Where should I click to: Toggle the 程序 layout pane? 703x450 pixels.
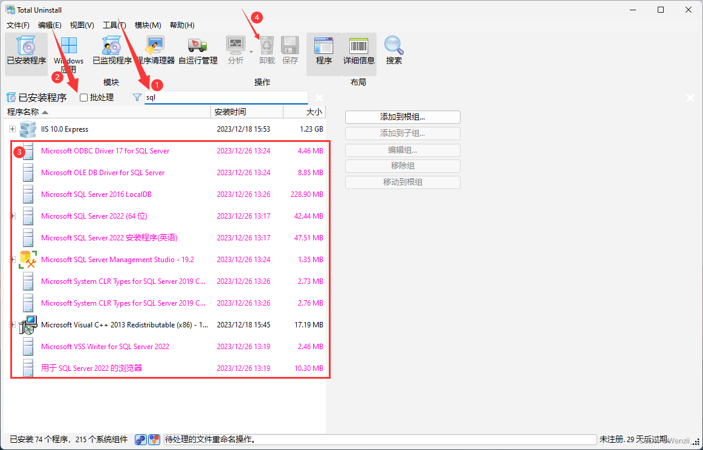point(324,53)
